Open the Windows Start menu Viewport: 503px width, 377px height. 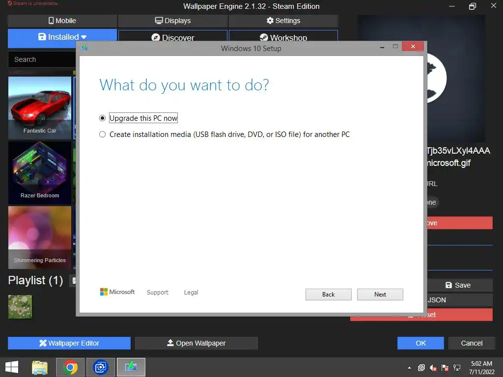coord(12,367)
